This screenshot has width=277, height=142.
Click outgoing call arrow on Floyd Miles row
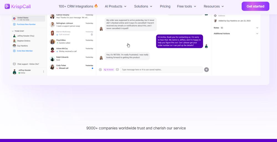coord(57,43)
